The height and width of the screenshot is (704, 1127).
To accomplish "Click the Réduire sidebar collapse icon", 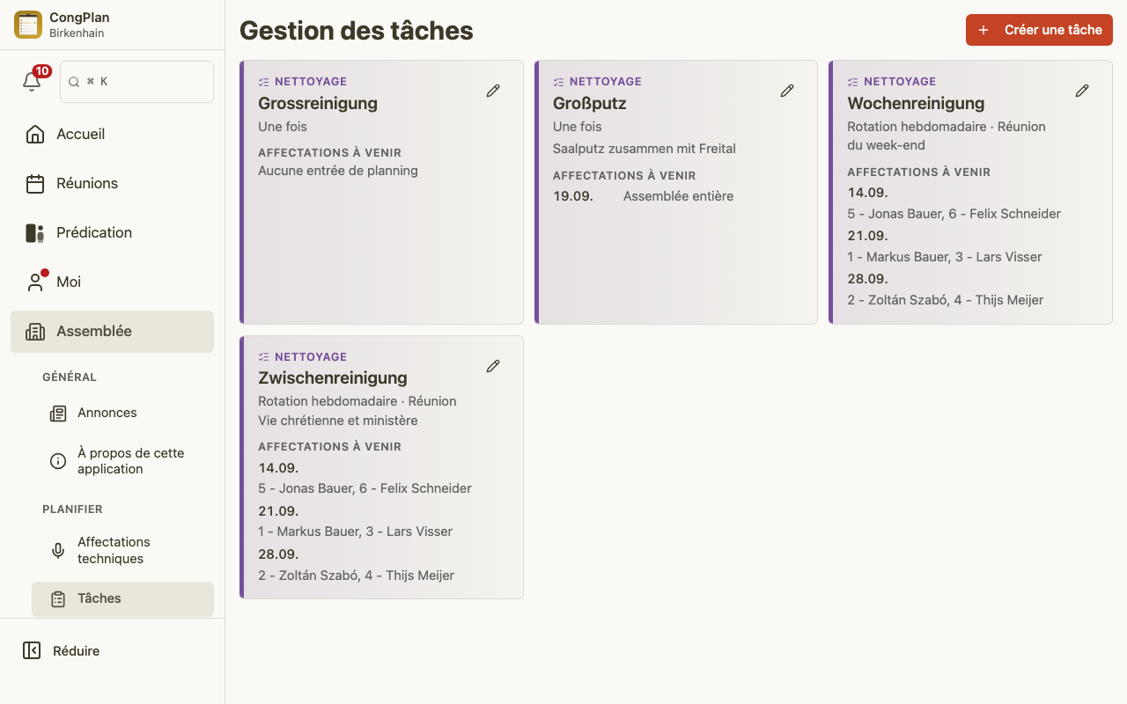I will pyautogui.click(x=32, y=650).
